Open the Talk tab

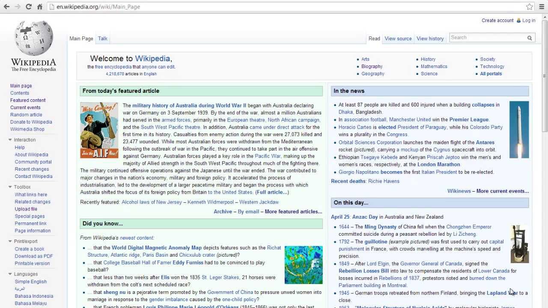coord(103,38)
